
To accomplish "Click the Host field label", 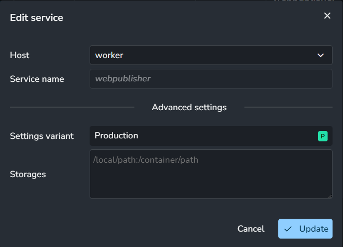I will pos(19,55).
